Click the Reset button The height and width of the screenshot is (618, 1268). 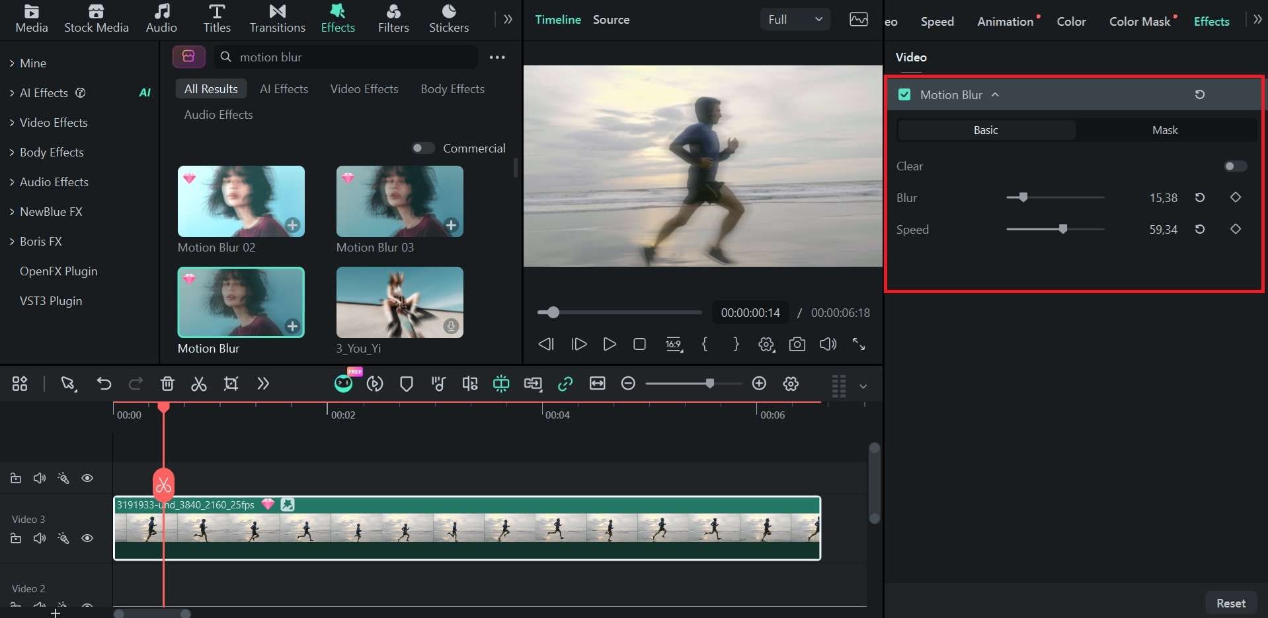click(1231, 603)
